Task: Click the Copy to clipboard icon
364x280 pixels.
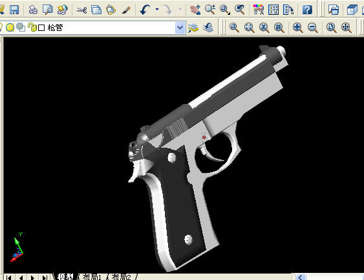Action: tap(96, 10)
